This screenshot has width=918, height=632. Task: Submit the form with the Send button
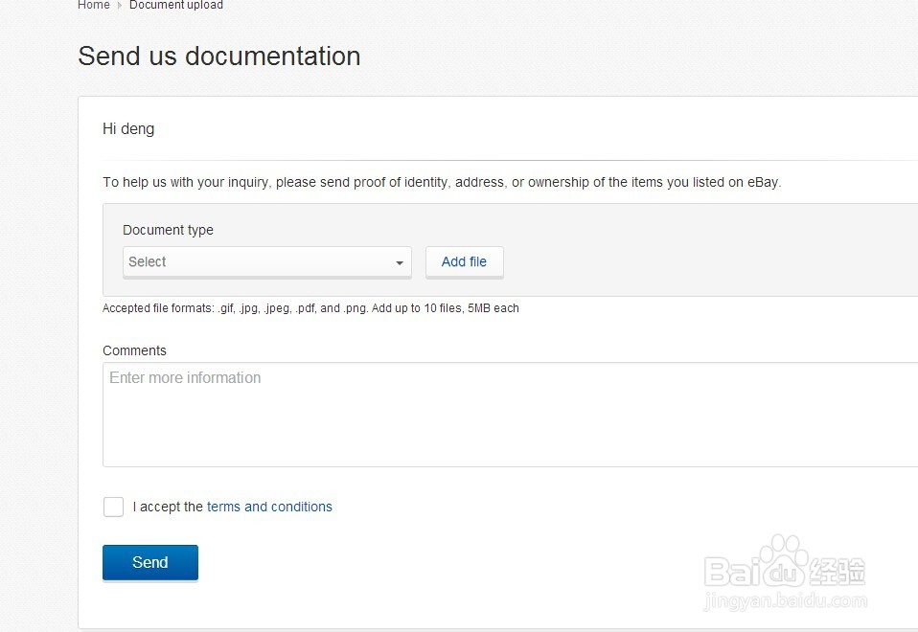[x=150, y=562]
